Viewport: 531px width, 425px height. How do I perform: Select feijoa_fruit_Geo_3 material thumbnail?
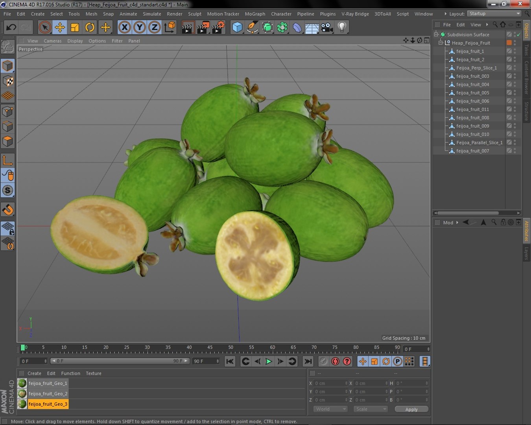tap(22, 404)
